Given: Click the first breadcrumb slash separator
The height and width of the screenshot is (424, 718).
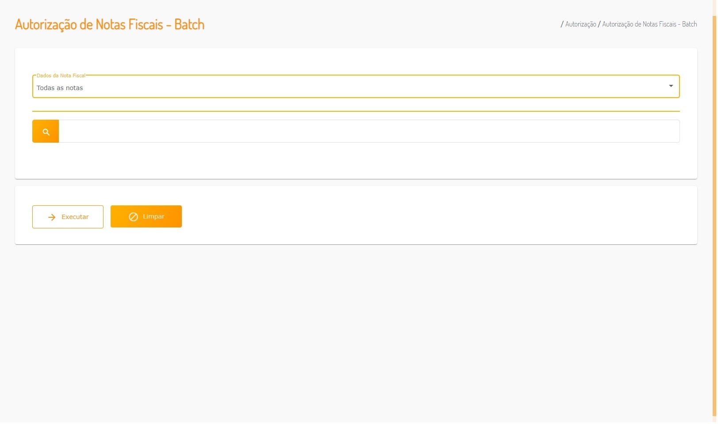Looking at the screenshot, I should (562, 24).
